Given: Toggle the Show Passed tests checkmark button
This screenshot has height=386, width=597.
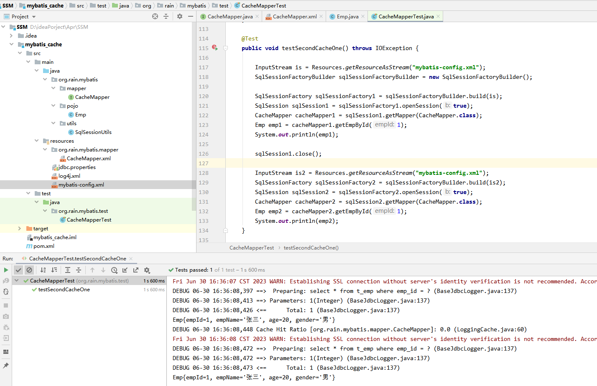Looking at the screenshot, I should tap(18, 270).
